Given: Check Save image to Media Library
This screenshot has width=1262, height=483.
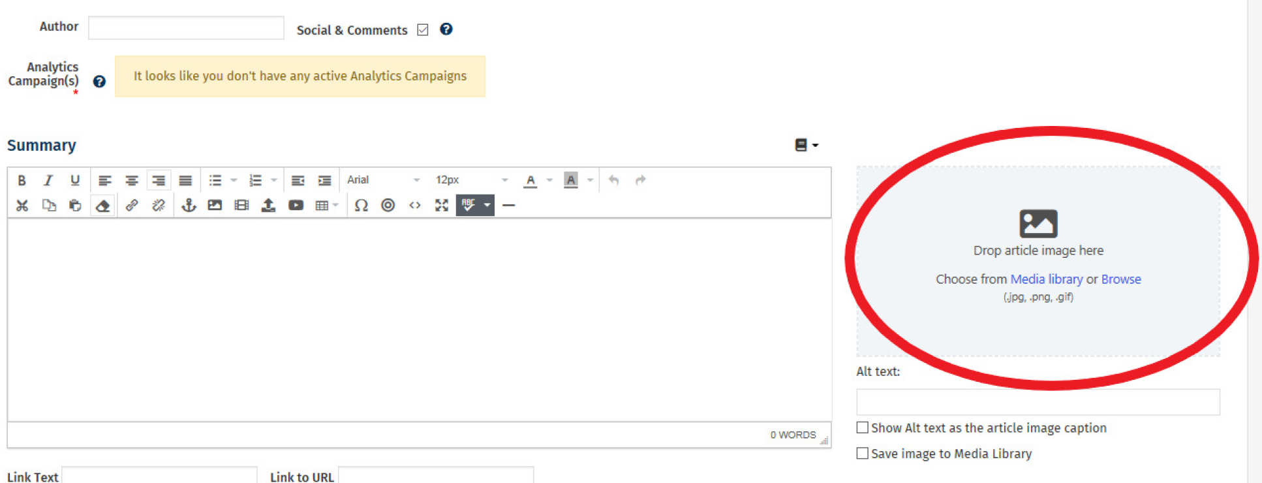Looking at the screenshot, I should tap(863, 453).
